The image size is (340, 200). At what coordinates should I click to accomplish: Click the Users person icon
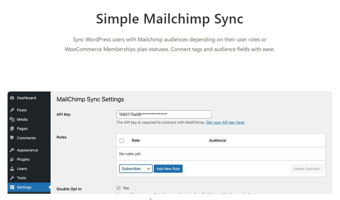tap(12, 169)
